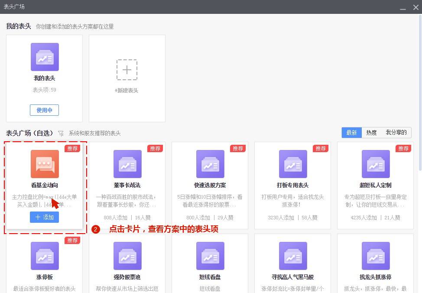This screenshot has width=422, height=293.
Task: Open the 看基金动向 orange chat icon
Action: click(45, 164)
